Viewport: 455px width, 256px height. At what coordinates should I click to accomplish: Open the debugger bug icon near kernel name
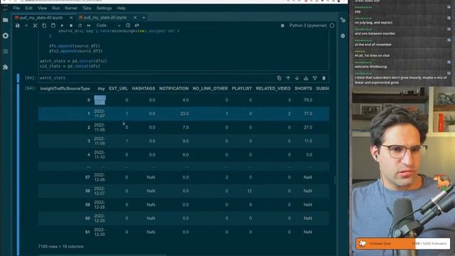tap(282, 26)
